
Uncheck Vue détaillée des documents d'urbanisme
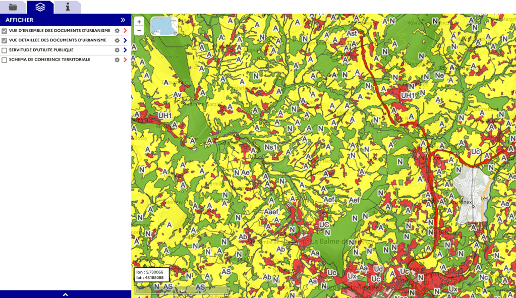point(5,41)
